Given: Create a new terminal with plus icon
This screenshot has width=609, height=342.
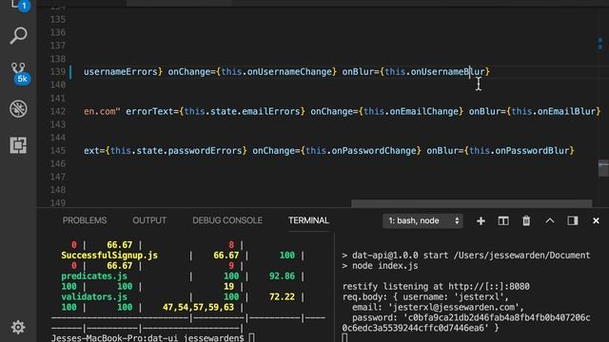Looking at the screenshot, I should point(481,220).
